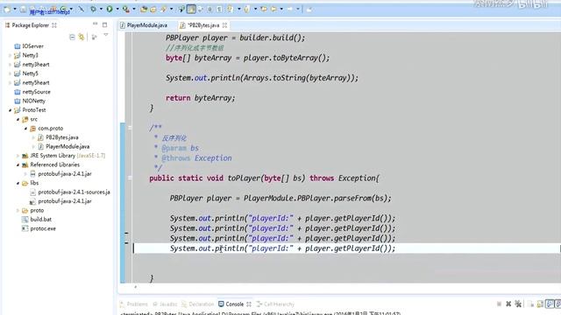Click Remove Launch X icon in Console
Viewport: 561px width, 315px height.
508,304
